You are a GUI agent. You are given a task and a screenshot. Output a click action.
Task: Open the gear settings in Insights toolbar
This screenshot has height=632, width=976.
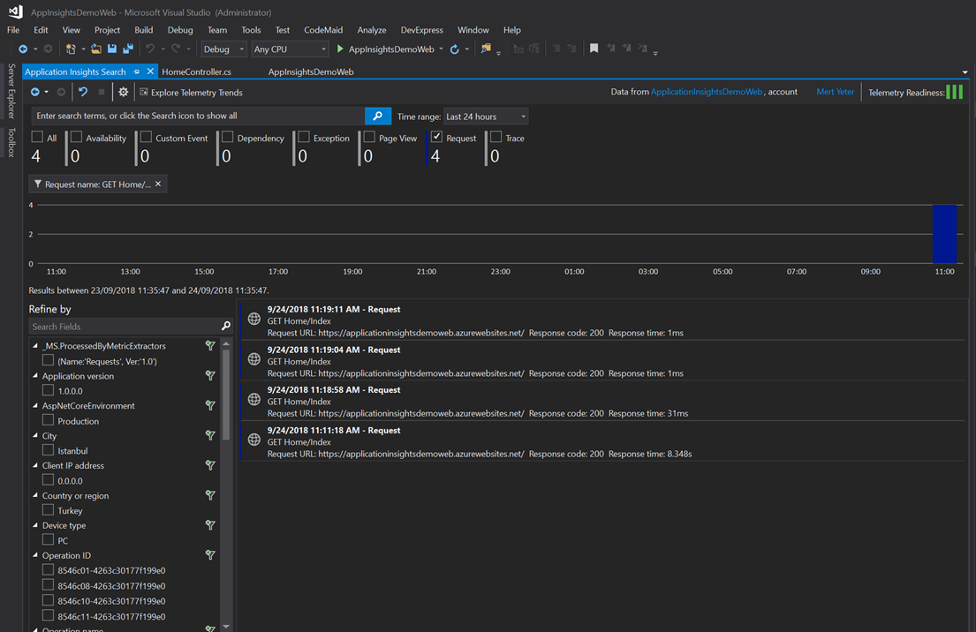tap(124, 92)
